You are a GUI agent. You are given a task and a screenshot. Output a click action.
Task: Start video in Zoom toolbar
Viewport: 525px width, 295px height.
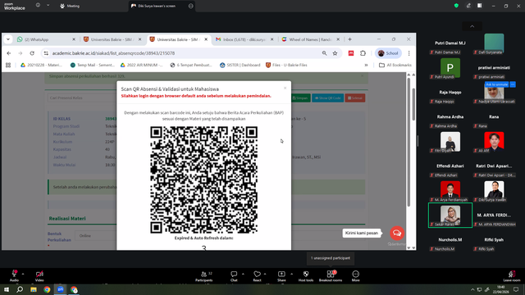[39, 276]
